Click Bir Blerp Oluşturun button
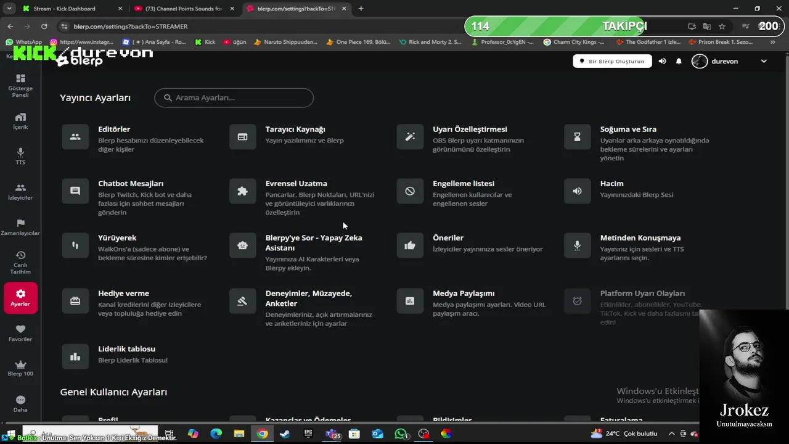Screen dimensions: 789x444 [x=612, y=61]
